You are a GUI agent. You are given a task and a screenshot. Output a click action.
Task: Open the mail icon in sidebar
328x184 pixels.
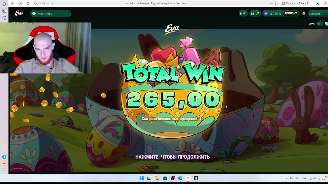tap(4, 164)
